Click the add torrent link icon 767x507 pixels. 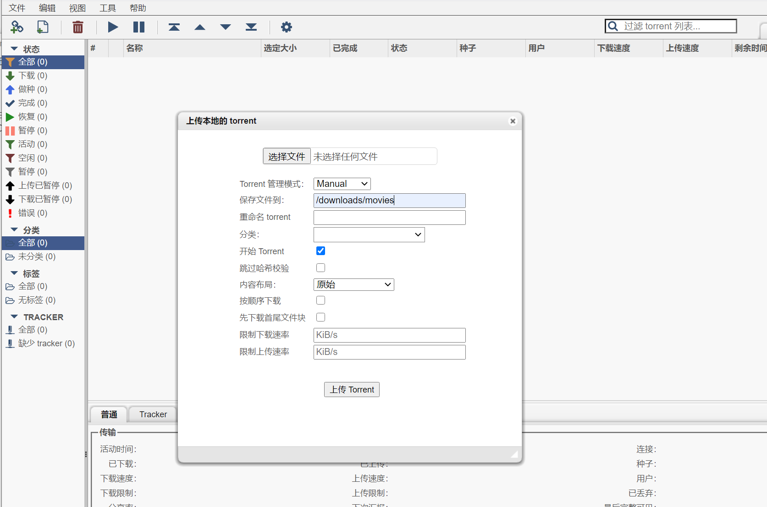17,27
